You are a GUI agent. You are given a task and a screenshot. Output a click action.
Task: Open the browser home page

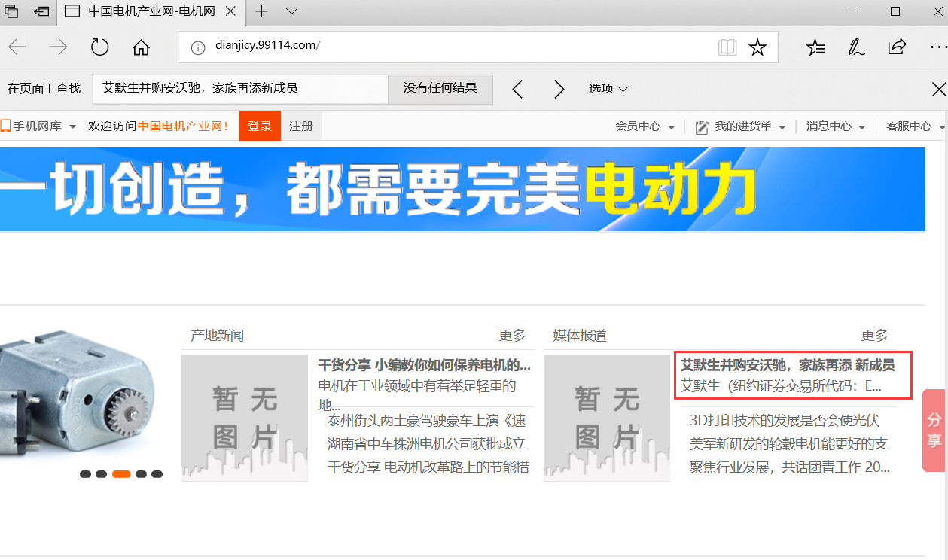click(x=141, y=47)
